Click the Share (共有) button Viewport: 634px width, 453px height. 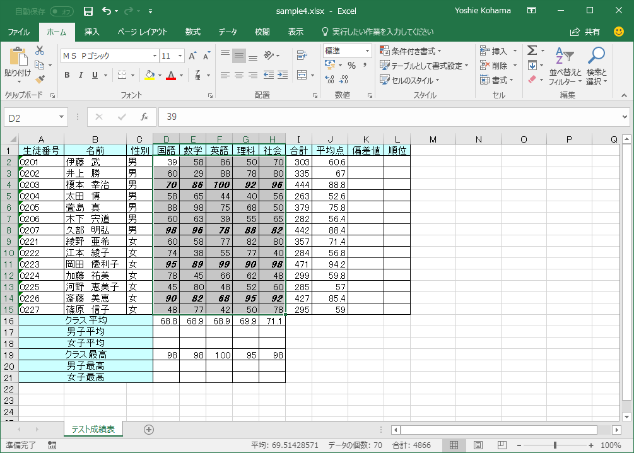[x=585, y=32]
